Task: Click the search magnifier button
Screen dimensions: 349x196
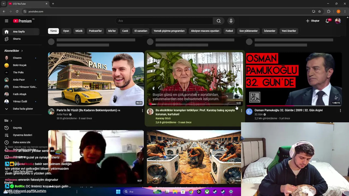Action: point(219,21)
